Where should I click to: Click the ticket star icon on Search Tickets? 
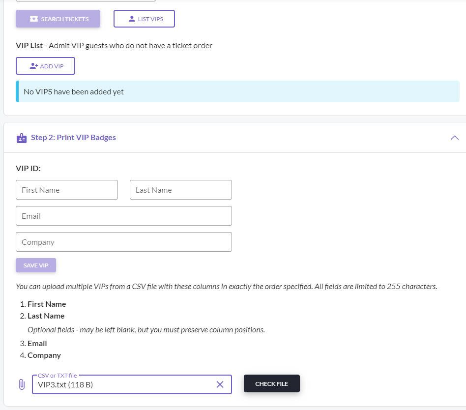[x=34, y=19]
